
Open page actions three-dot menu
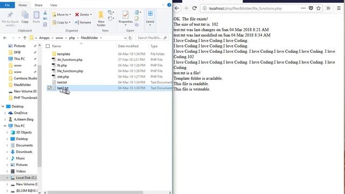point(303,9)
